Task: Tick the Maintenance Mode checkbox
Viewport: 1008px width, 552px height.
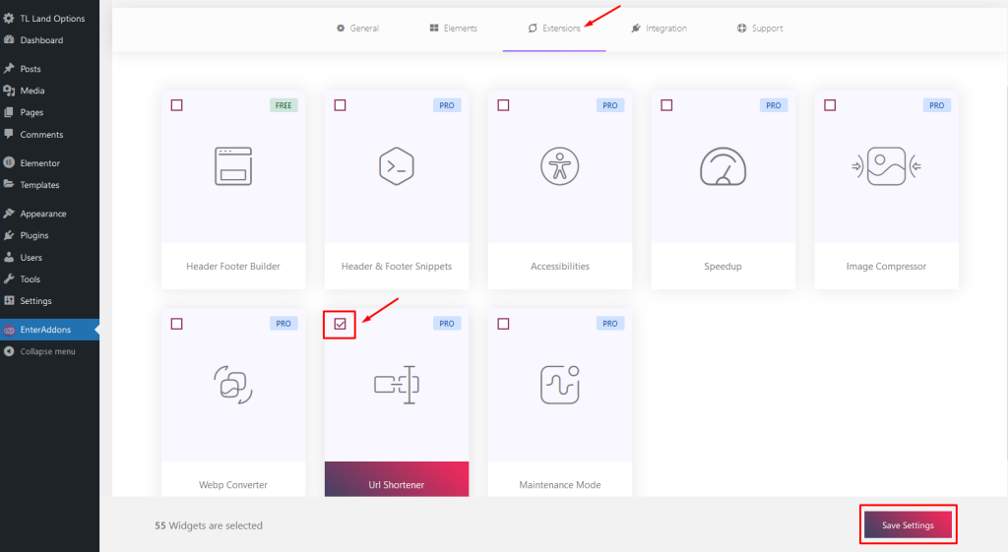Action: pyautogui.click(x=503, y=324)
